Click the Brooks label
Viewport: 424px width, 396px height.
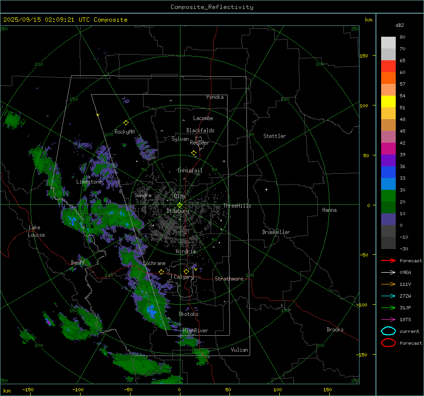335,330
